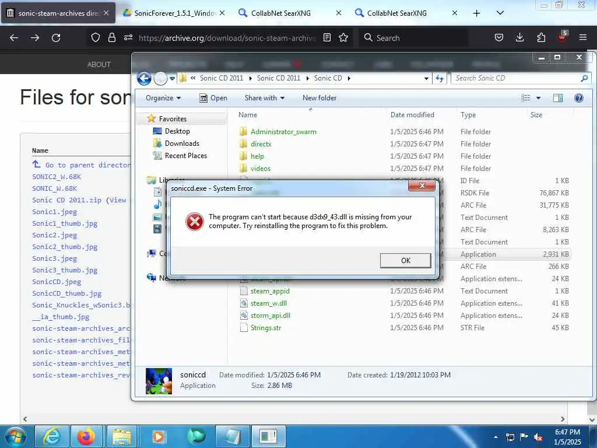Change the view layout icon

coord(526,98)
